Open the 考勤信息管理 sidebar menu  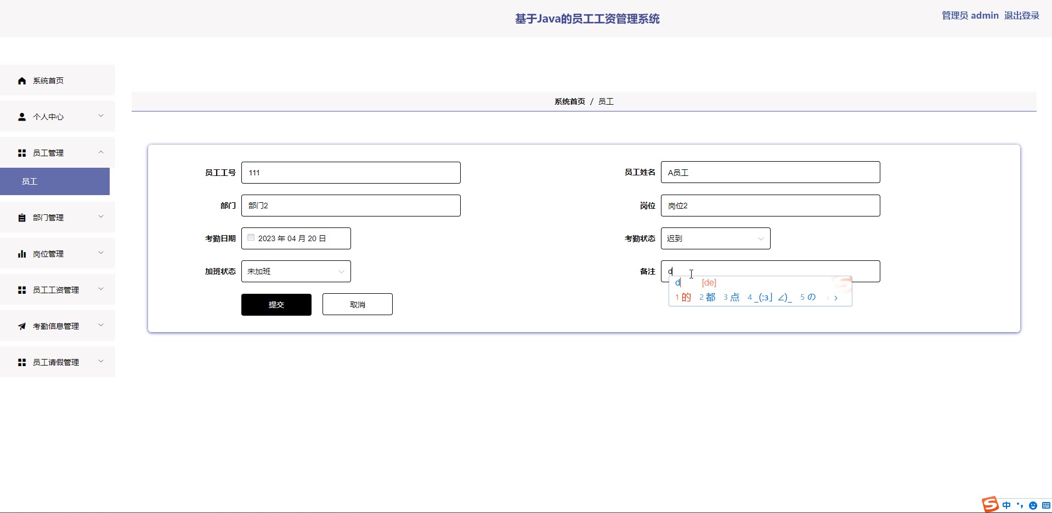point(58,326)
